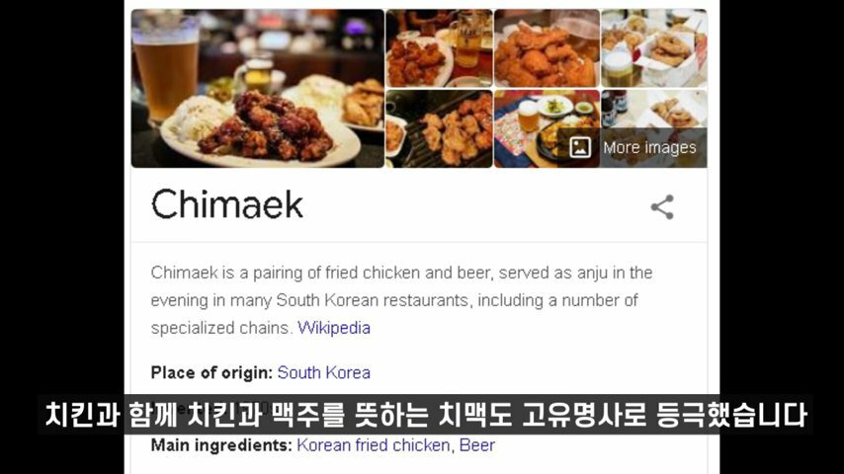Click the Chimaek heading text
This screenshot has width=844, height=474.
(x=227, y=204)
